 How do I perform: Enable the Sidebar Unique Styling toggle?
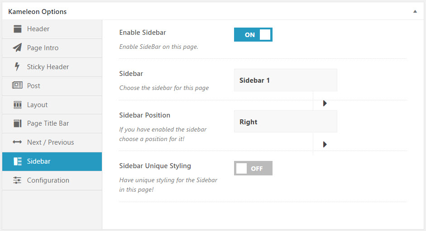[253, 169]
